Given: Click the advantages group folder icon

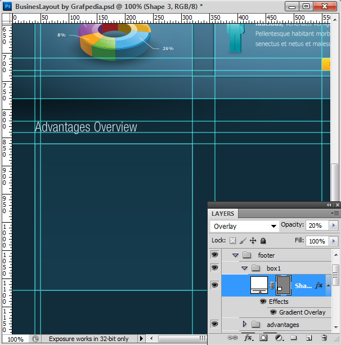Looking at the screenshot, I should coord(255,324).
